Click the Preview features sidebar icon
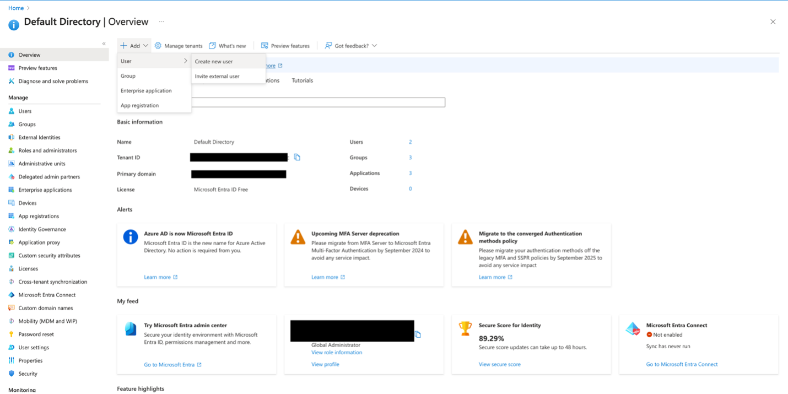Image resolution: width=788 pixels, height=394 pixels. (12, 68)
